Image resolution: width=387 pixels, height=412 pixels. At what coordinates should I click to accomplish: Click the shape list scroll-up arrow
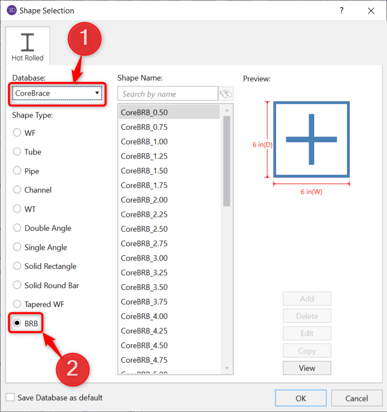(227, 109)
